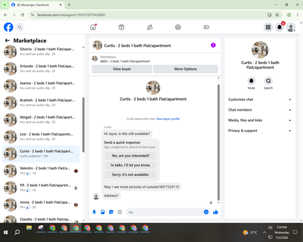
Task: Mute the Curtis conversation
Action: (x=251, y=81)
